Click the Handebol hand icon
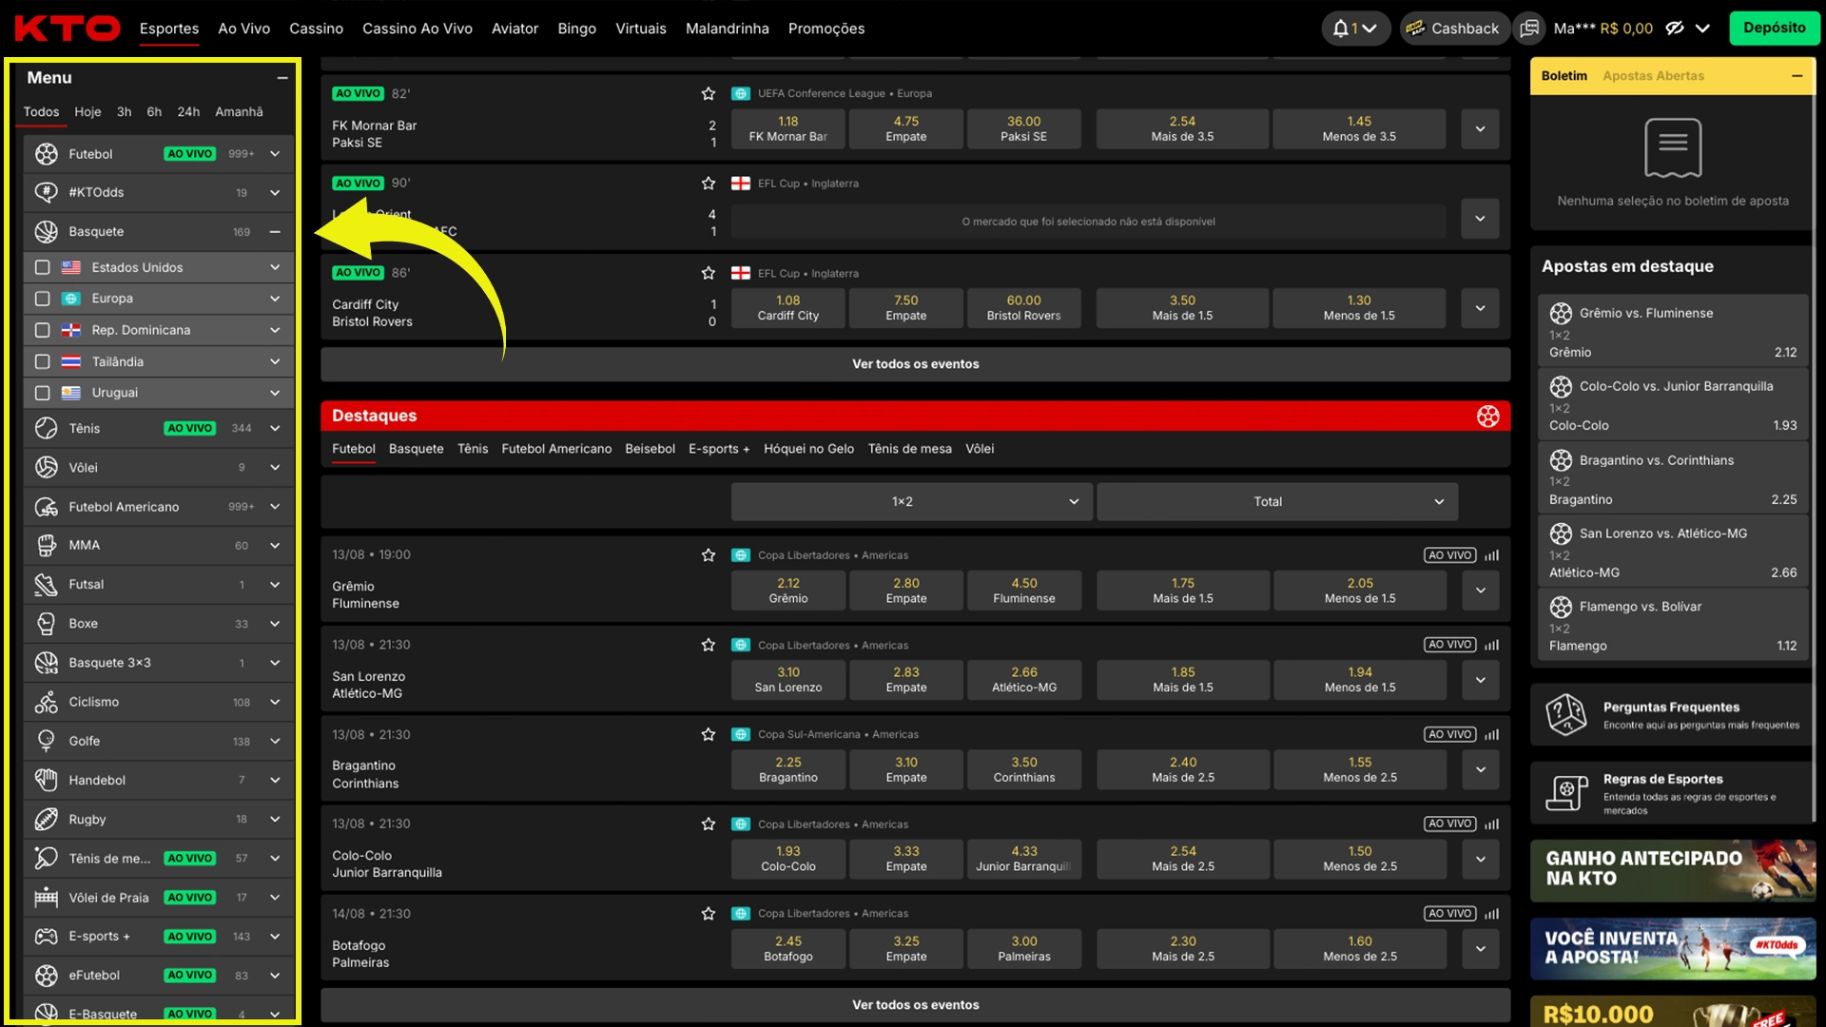 pos(47,780)
